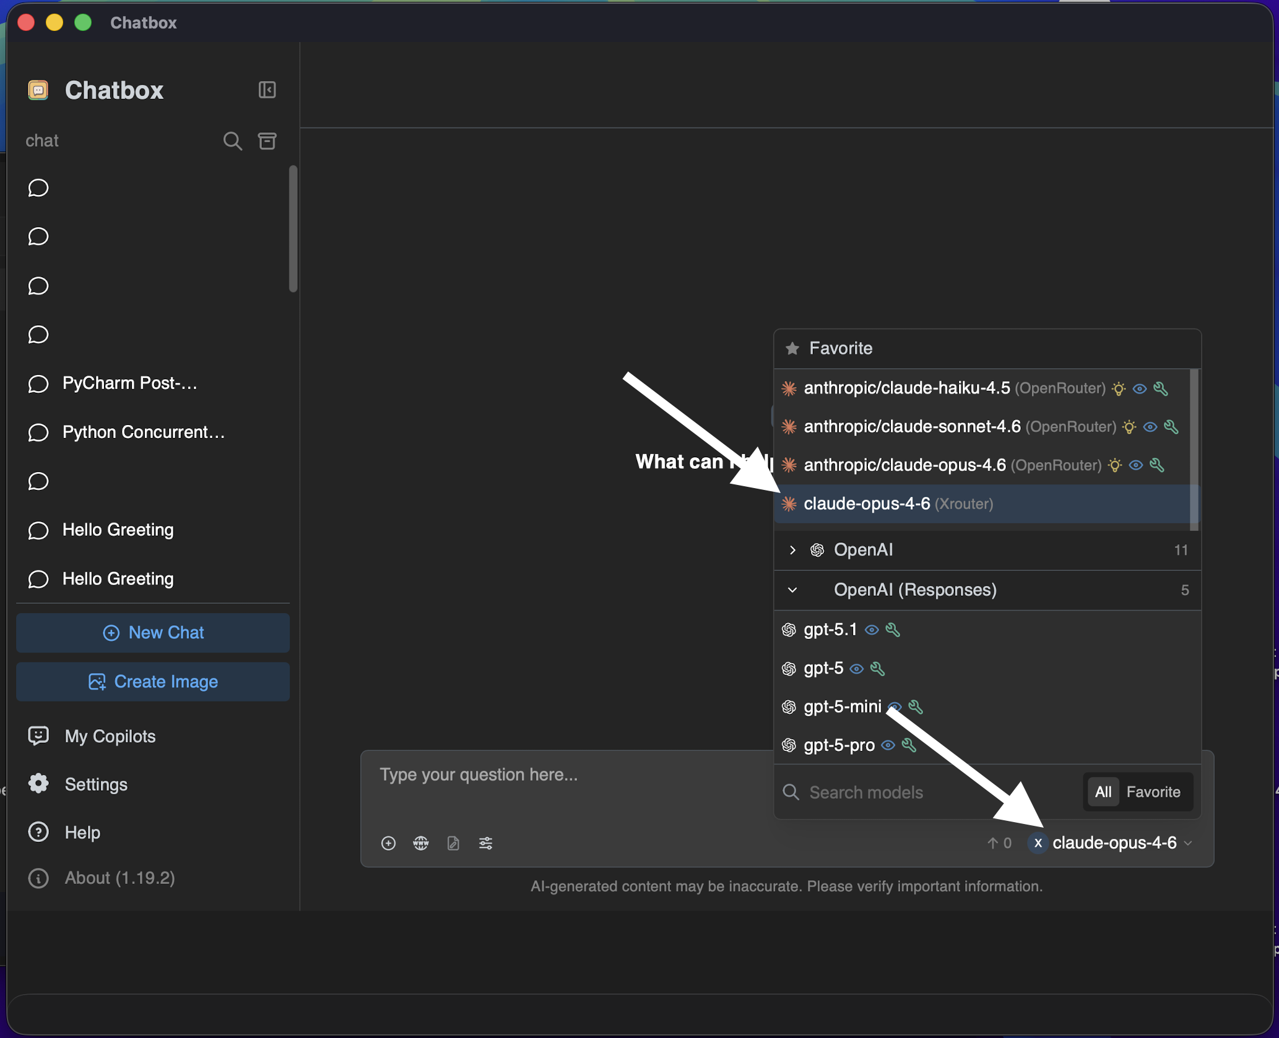Click the archive box icon beside search
1279x1038 pixels.
pyautogui.click(x=267, y=141)
